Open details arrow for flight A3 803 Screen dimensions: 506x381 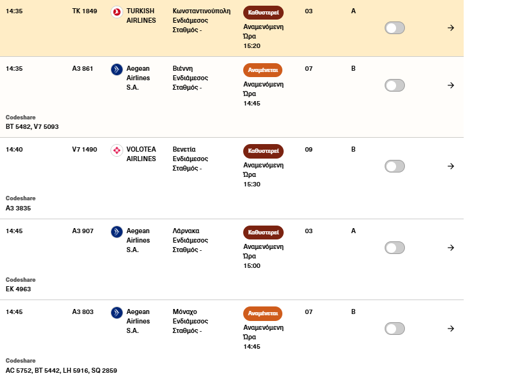click(x=450, y=329)
